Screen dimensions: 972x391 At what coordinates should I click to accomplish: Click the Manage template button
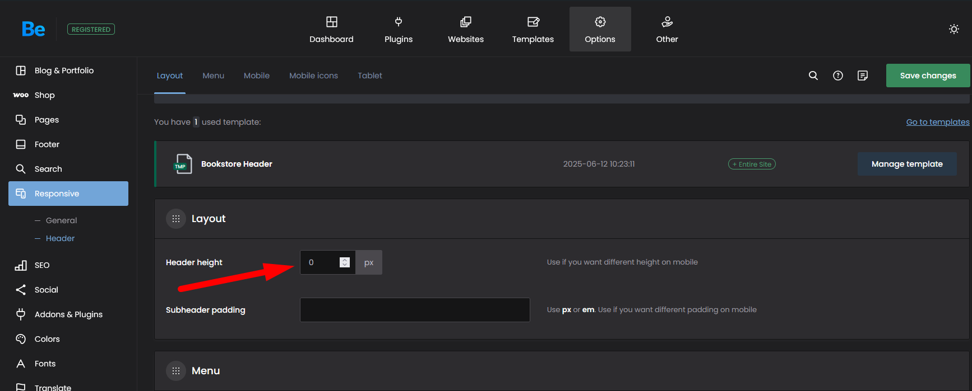tap(906, 164)
